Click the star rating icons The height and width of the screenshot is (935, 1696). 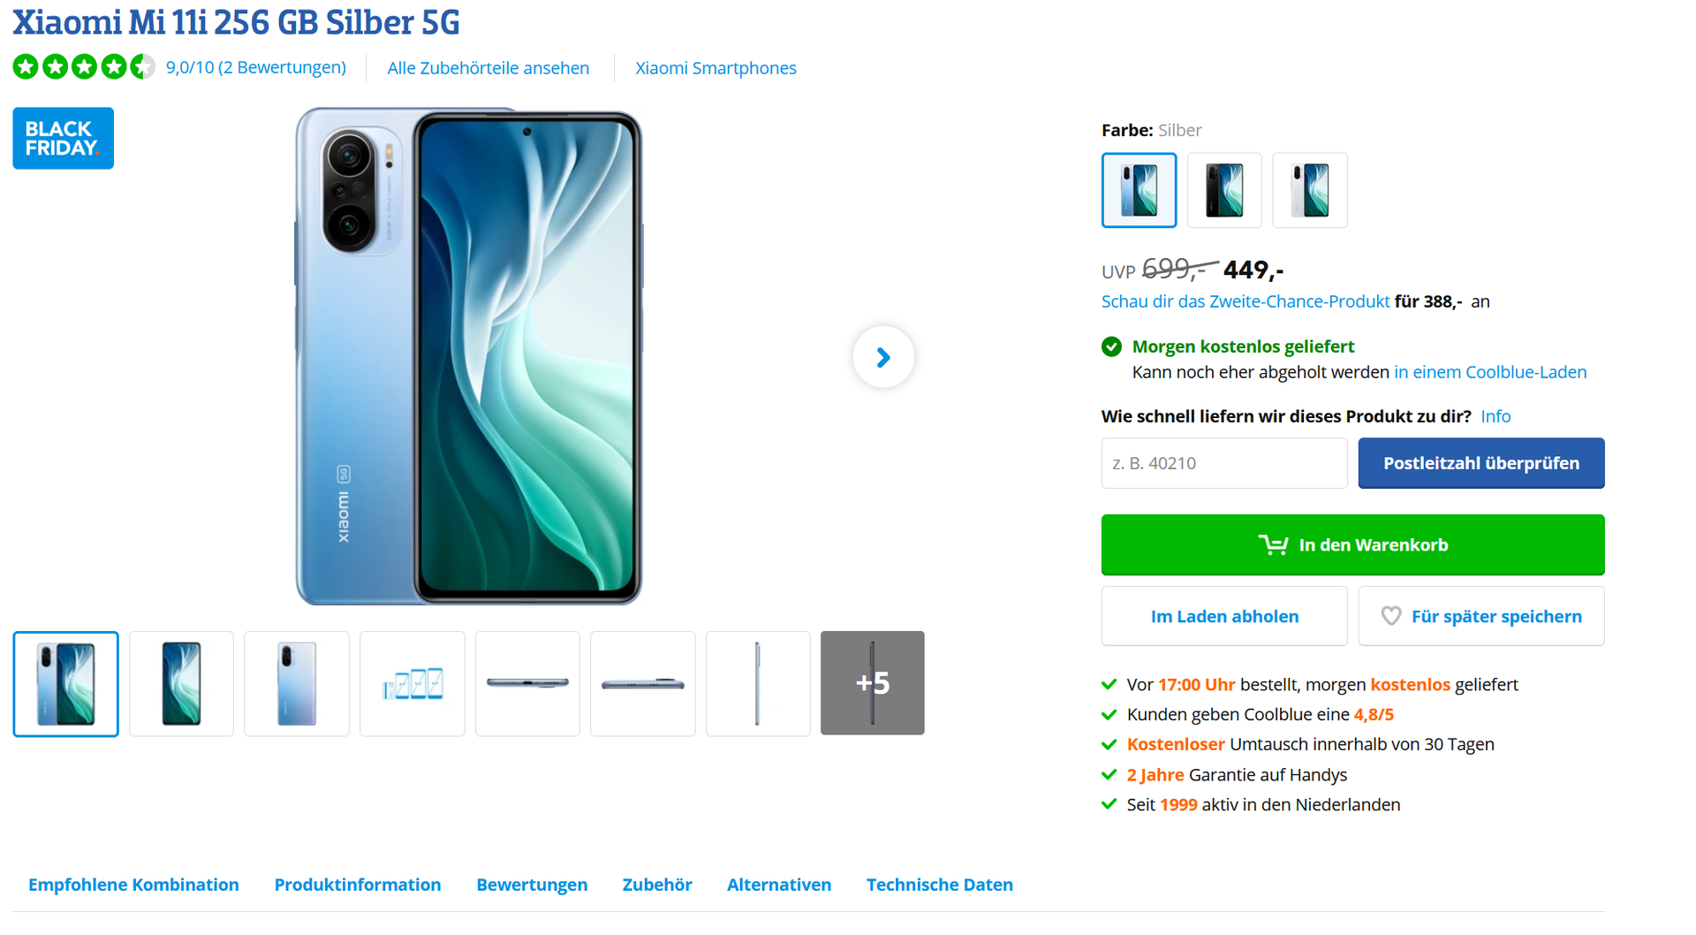pos(84,67)
